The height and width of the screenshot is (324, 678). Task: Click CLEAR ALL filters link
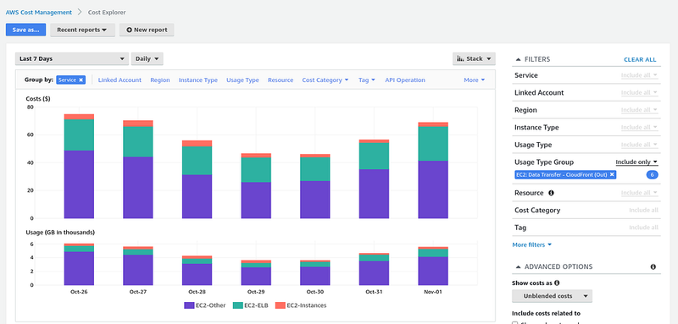pos(640,59)
